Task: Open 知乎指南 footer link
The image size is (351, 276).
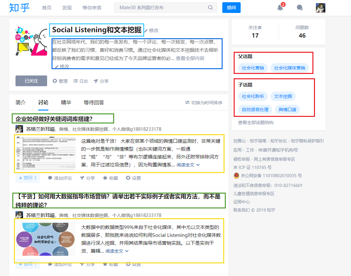Action: (258, 141)
